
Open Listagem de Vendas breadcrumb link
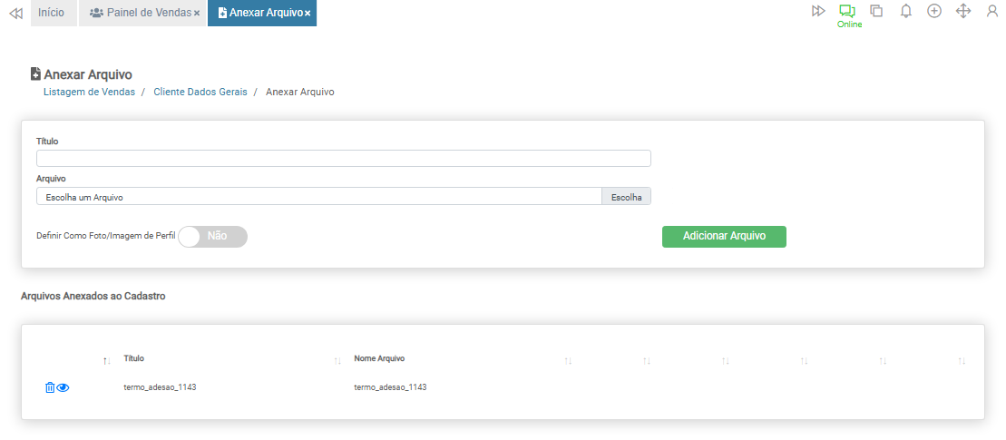(x=89, y=92)
